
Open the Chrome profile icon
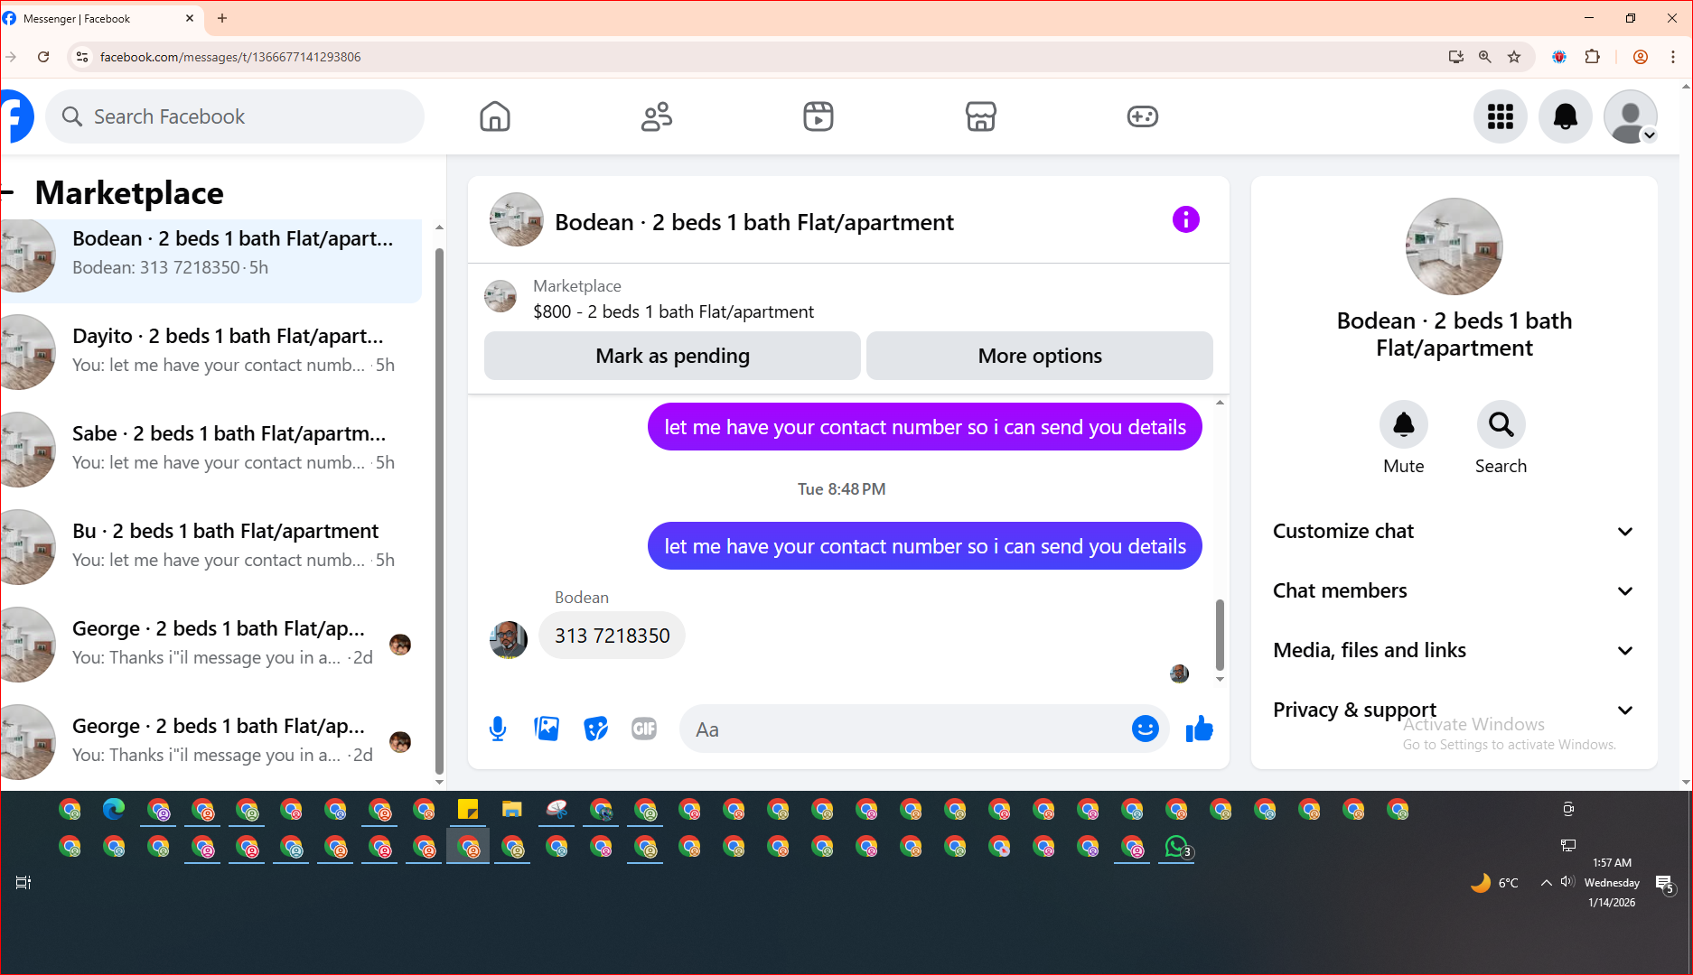(1641, 57)
